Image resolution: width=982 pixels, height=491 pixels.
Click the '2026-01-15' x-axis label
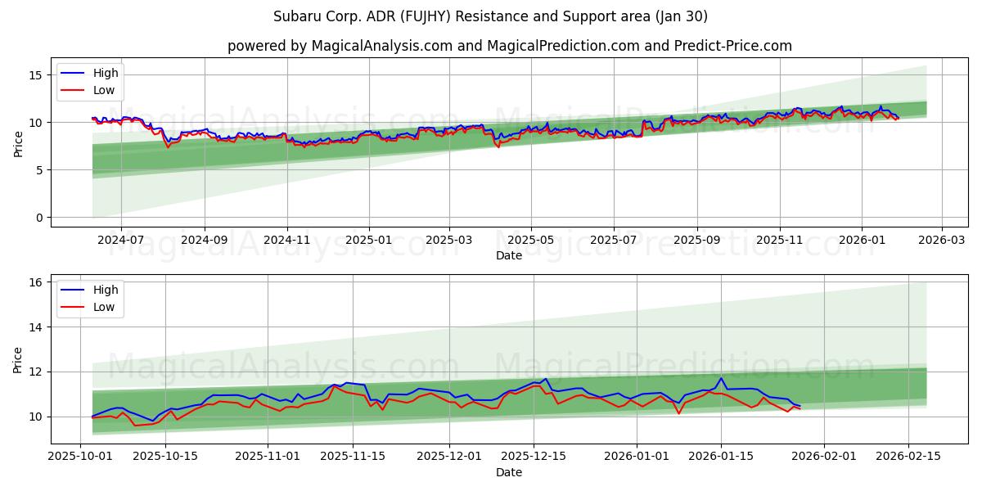point(721,457)
